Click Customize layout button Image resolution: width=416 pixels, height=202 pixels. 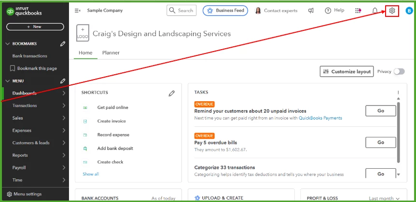tap(347, 71)
